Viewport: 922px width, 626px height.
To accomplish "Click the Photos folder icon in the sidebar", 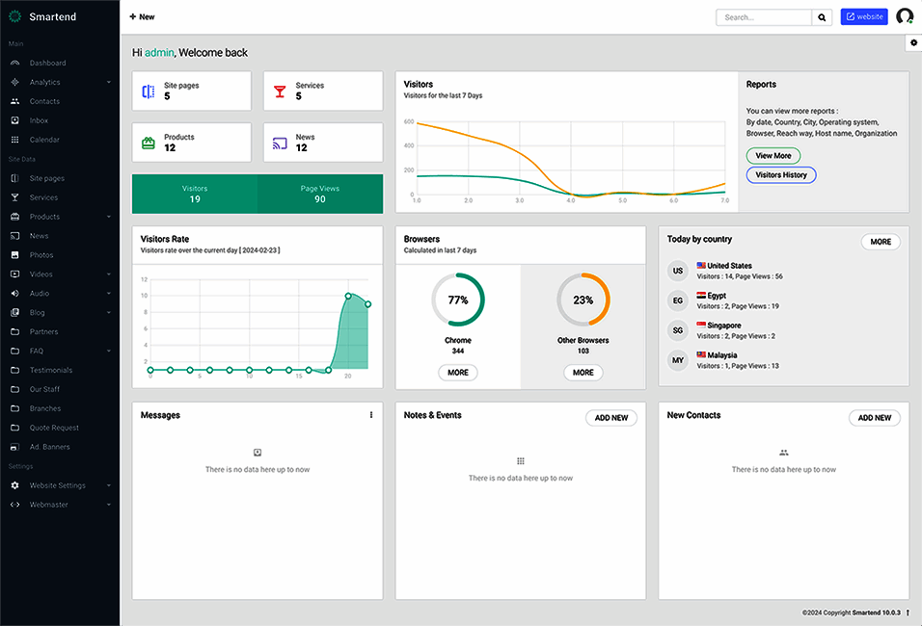I will 14,254.
